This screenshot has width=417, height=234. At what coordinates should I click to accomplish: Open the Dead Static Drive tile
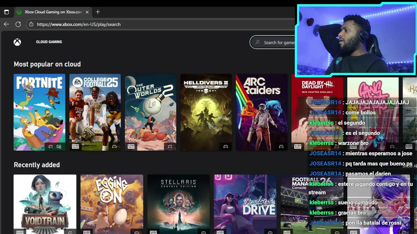point(245,204)
